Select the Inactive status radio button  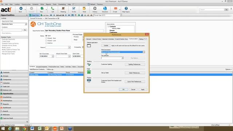click(46, 43)
